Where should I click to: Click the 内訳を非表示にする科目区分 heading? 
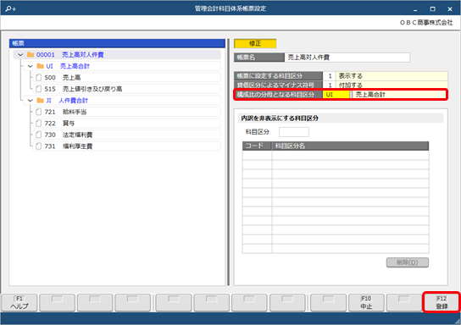(x=280, y=118)
